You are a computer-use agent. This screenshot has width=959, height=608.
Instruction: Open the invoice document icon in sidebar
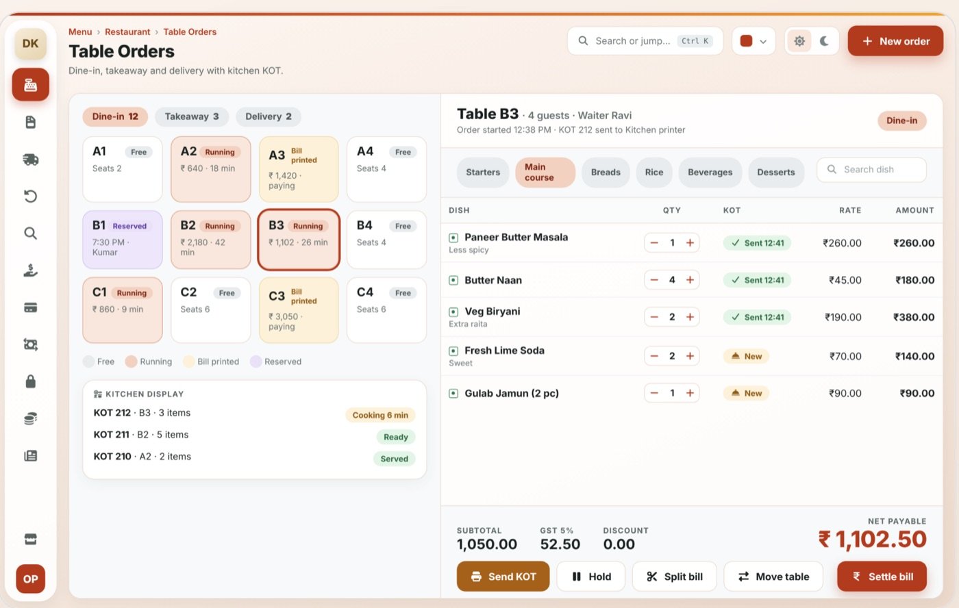pos(30,122)
